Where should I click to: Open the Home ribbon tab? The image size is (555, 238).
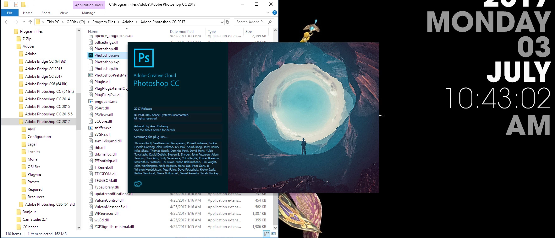point(28,13)
